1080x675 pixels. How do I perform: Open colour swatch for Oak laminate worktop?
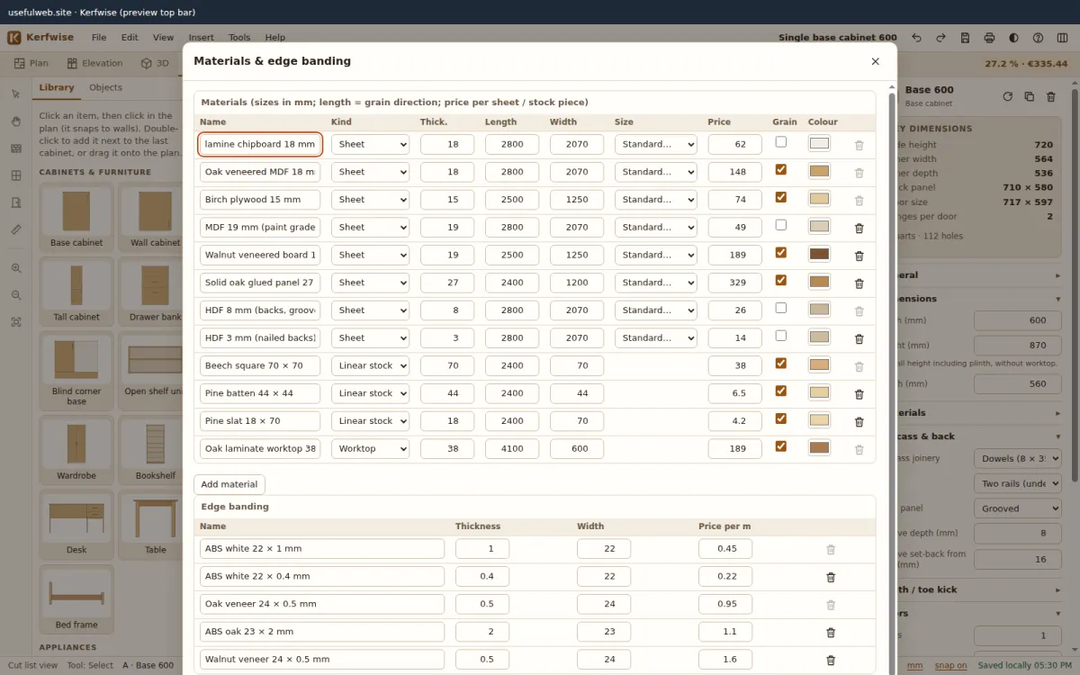(x=819, y=448)
